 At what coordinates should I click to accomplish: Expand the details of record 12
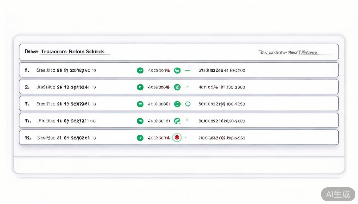178,137
